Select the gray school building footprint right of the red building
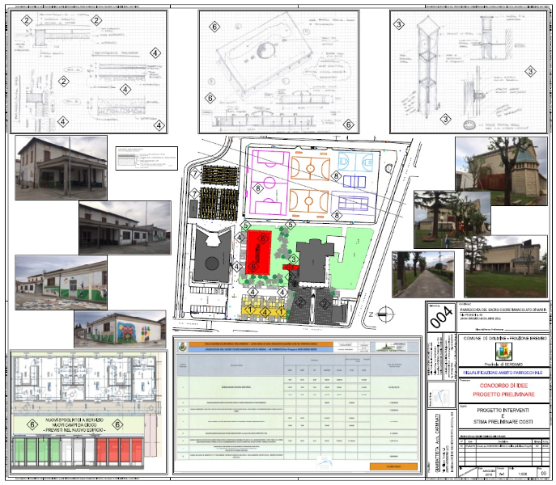This screenshot has height=485, width=556. (314, 261)
